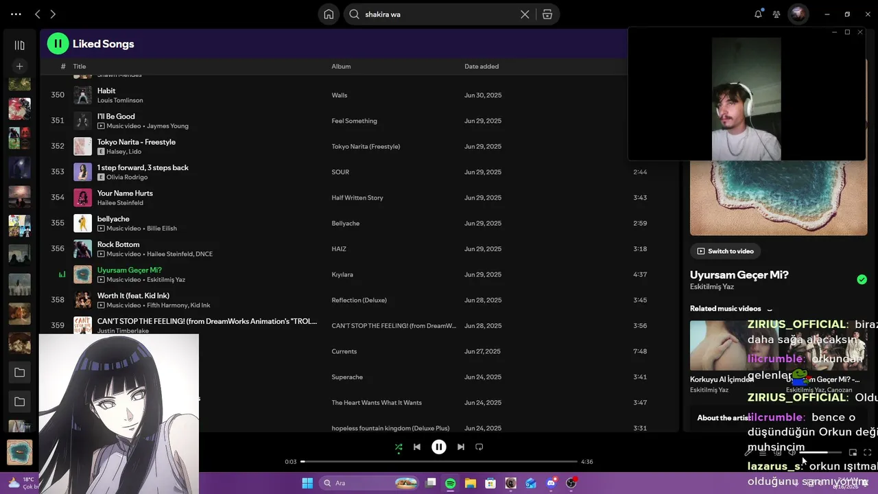Image resolution: width=878 pixels, height=494 pixels.
Task: Sort by the Title column header
Action: 80,67
